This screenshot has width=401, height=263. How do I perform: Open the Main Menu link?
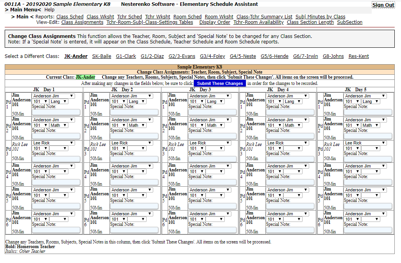click(x=23, y=9)
